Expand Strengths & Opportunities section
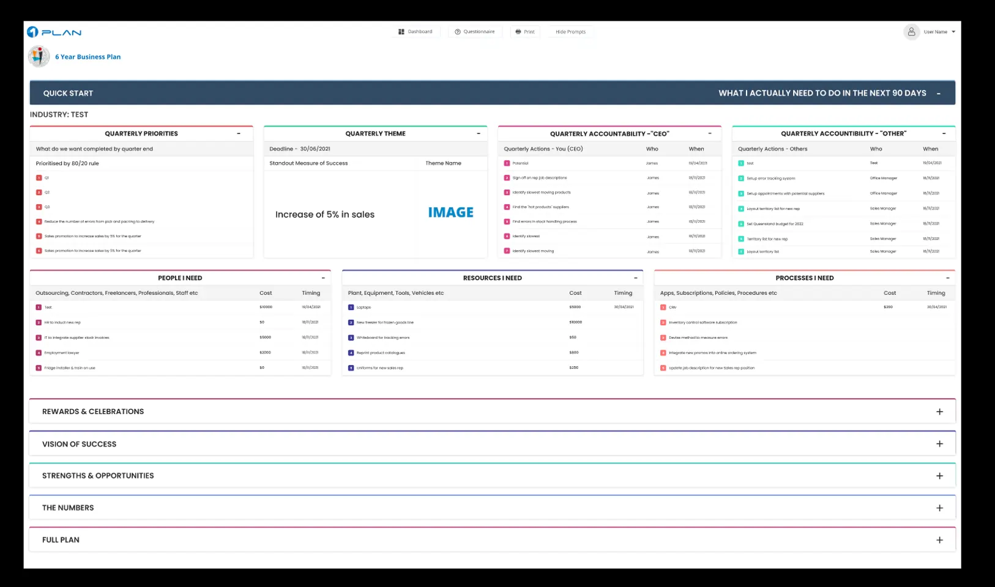 pyautogui.click(x=939, y=476)
